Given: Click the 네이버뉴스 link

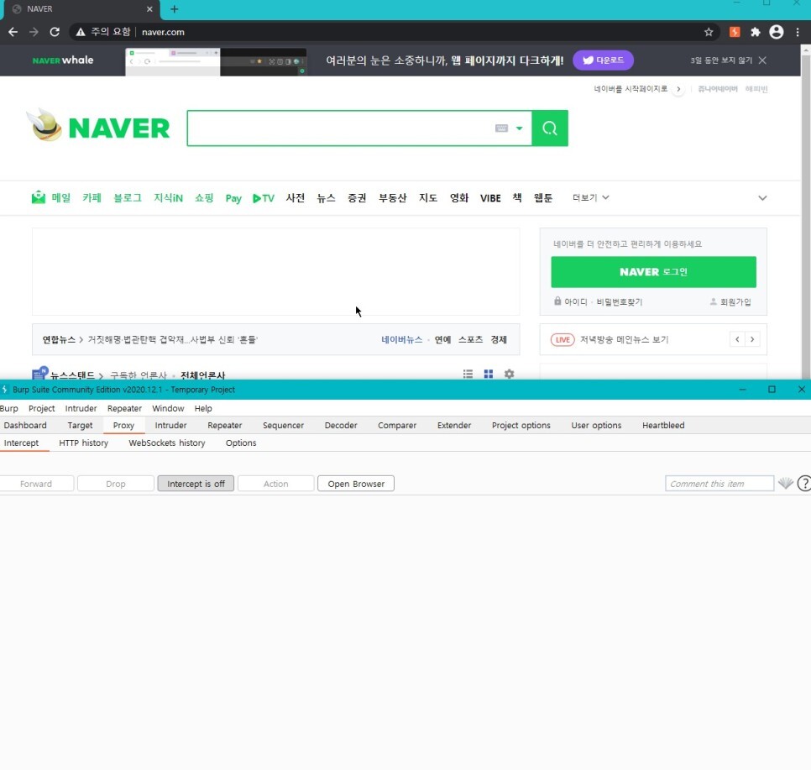Looking at the screenshot, I should point(402,339).
